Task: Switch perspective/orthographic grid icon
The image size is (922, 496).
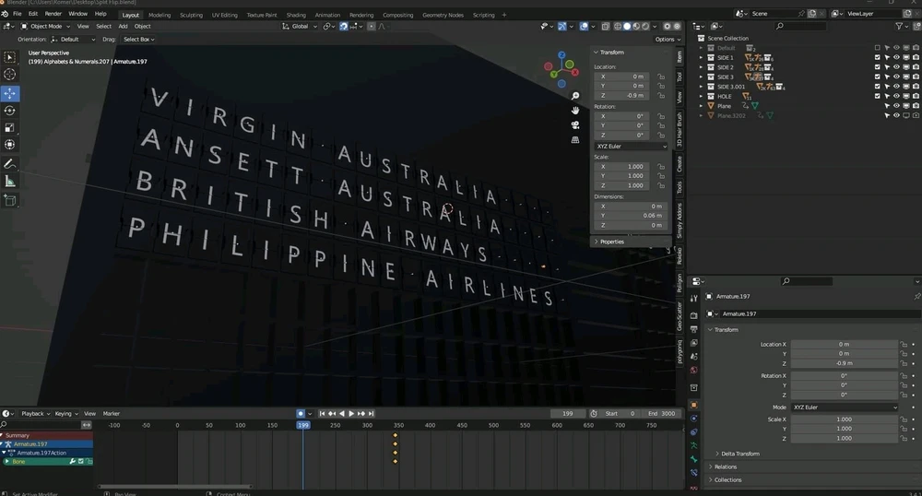Action: [575, 140]
